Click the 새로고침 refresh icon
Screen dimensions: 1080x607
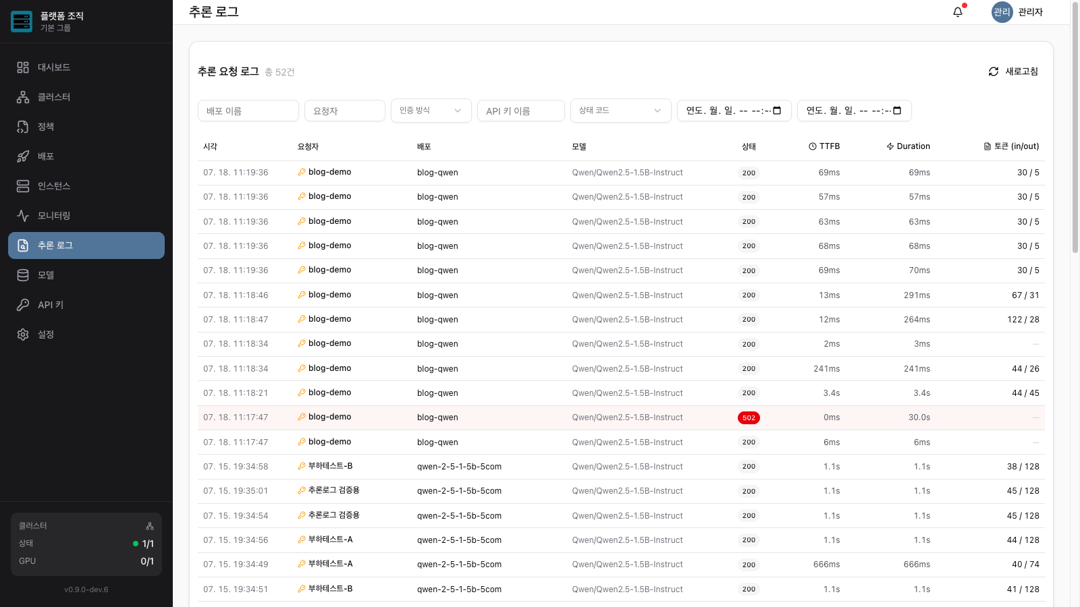(994, 71)
